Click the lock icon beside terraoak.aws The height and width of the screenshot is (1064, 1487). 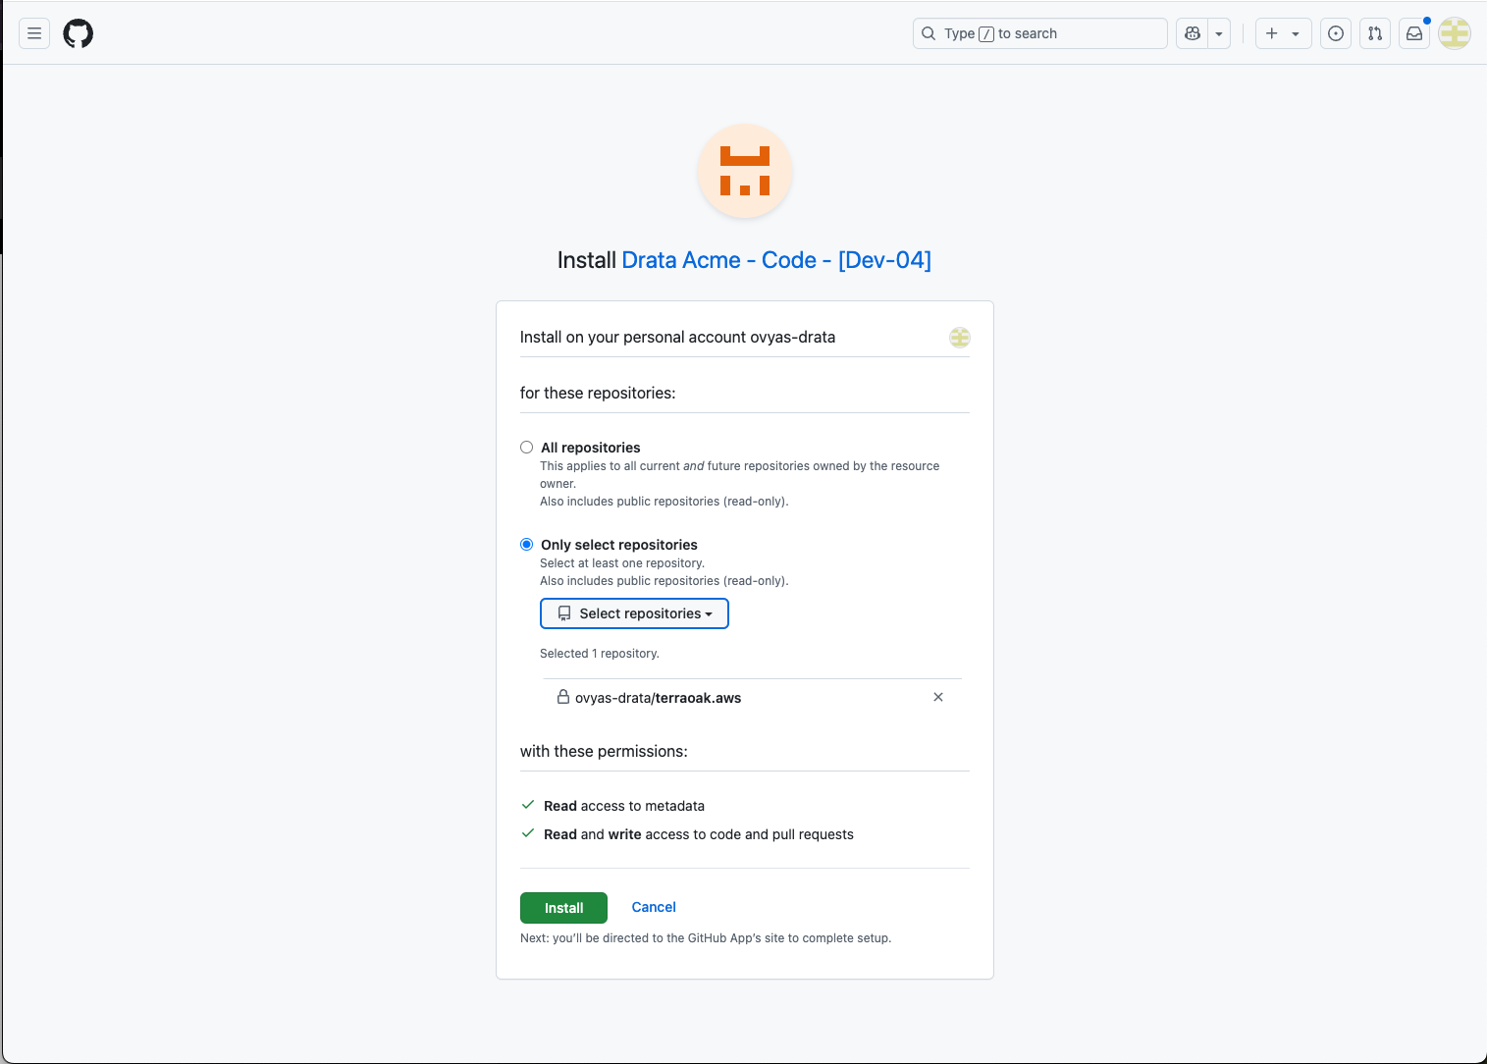pyautogui.click(x=563, y=697)
